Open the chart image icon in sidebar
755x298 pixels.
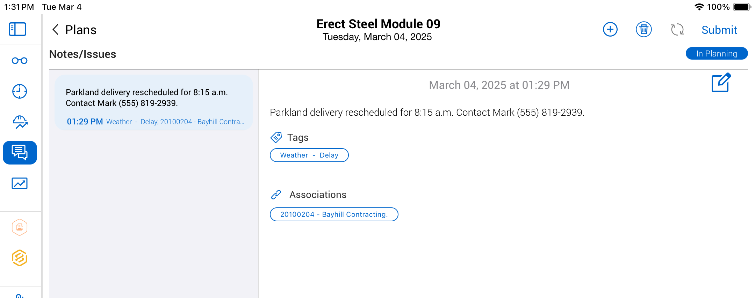pos(20,183)
